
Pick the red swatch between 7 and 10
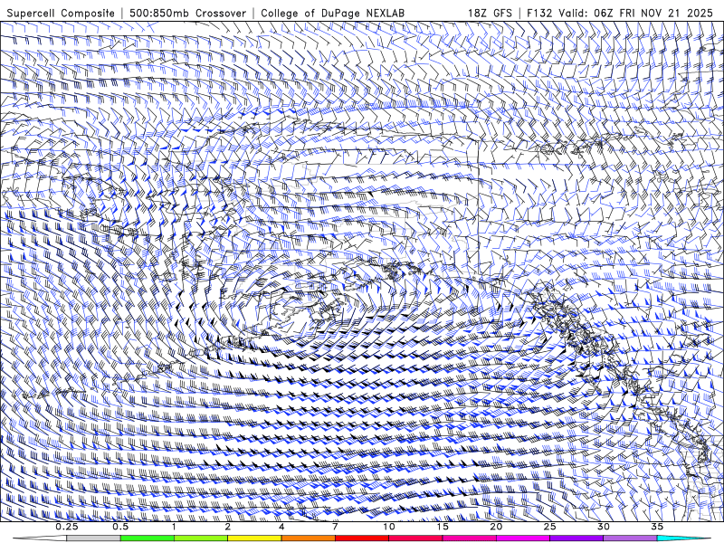click(x=361, y=538)
